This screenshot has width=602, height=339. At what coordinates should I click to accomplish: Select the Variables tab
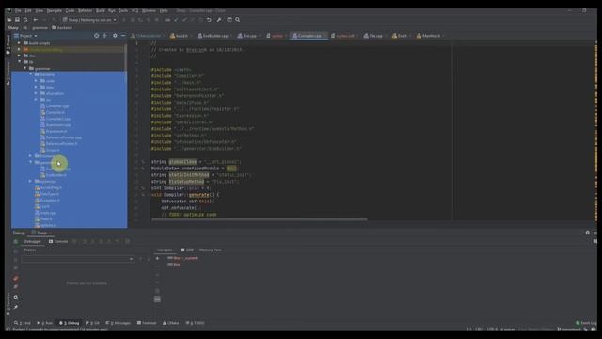166,250
